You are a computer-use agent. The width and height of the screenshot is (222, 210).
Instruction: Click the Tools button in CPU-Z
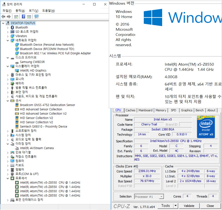pos(166,206)
